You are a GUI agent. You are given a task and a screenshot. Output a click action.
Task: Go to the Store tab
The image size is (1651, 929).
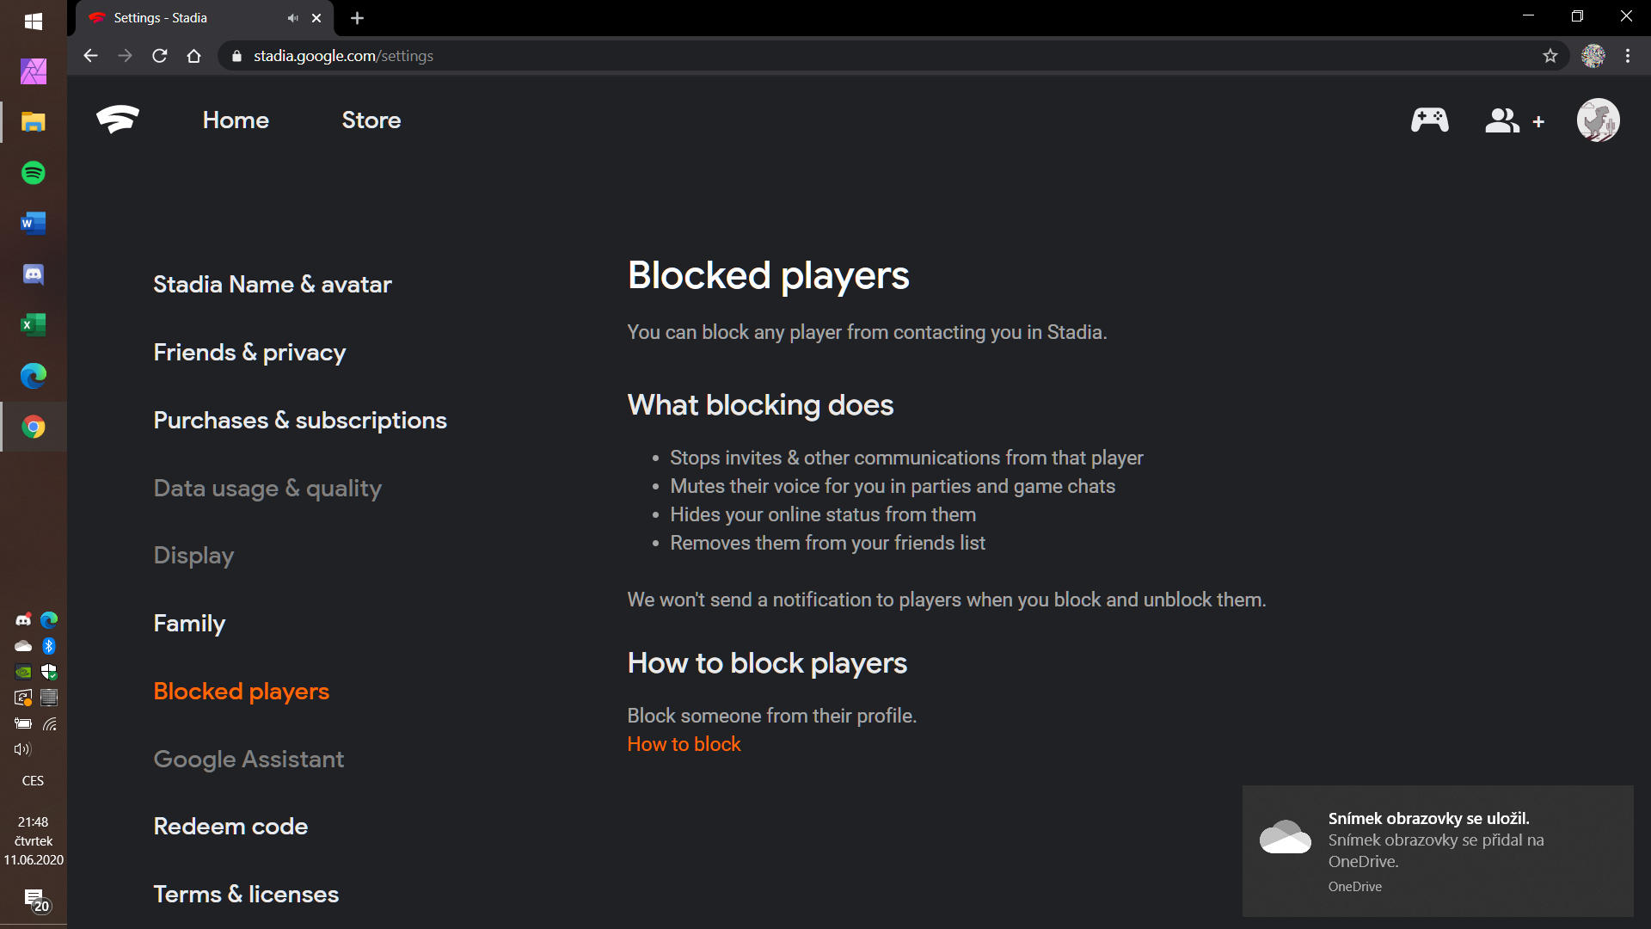(x=371, y=120)
